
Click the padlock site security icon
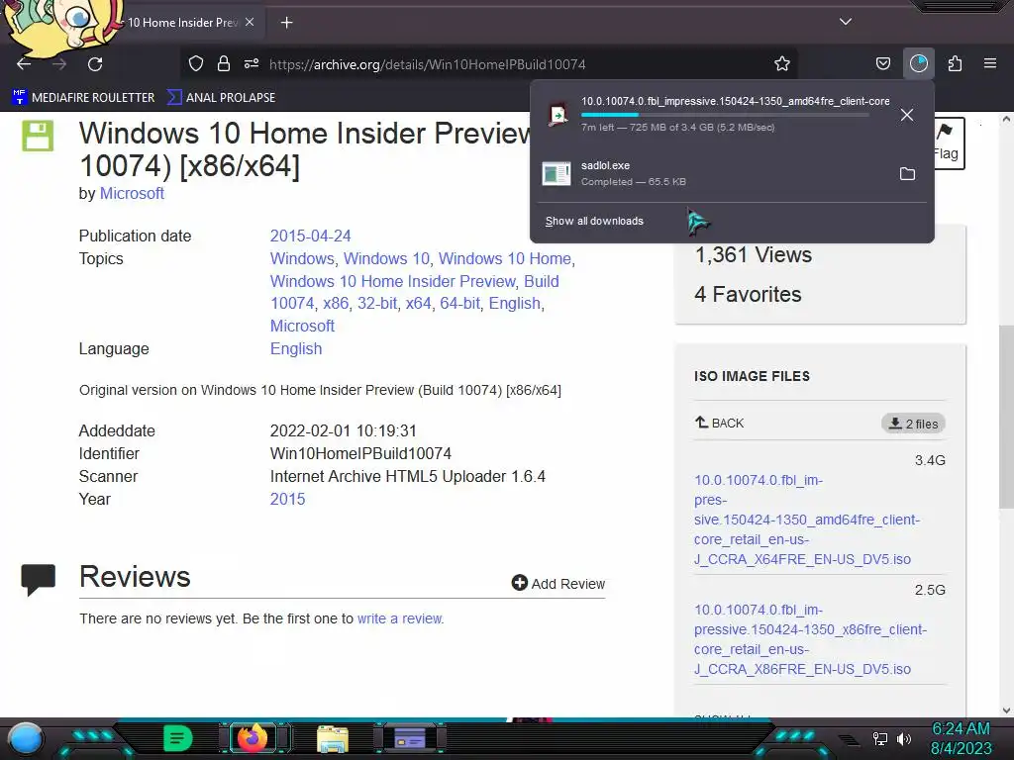224,64
